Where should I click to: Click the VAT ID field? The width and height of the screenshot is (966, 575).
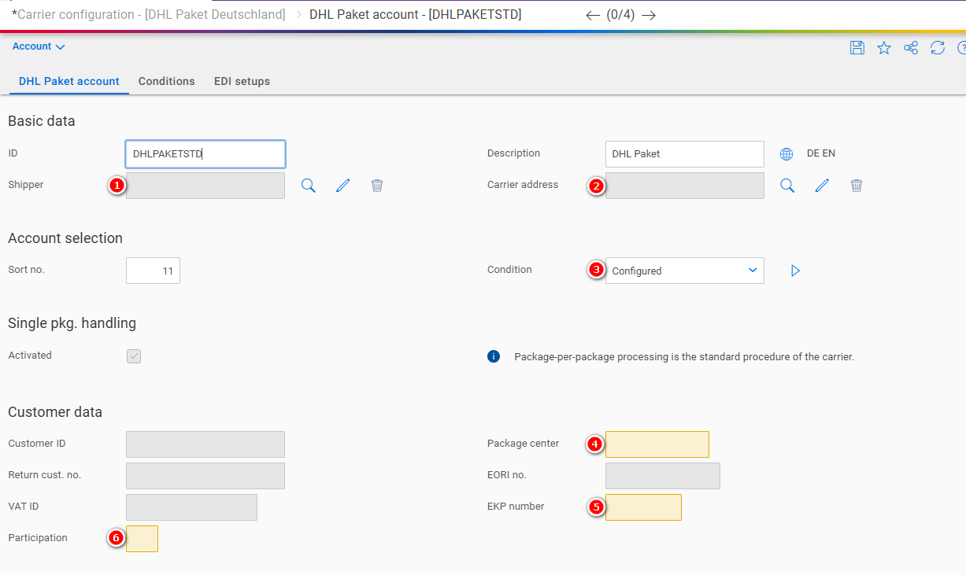point(191,507)
